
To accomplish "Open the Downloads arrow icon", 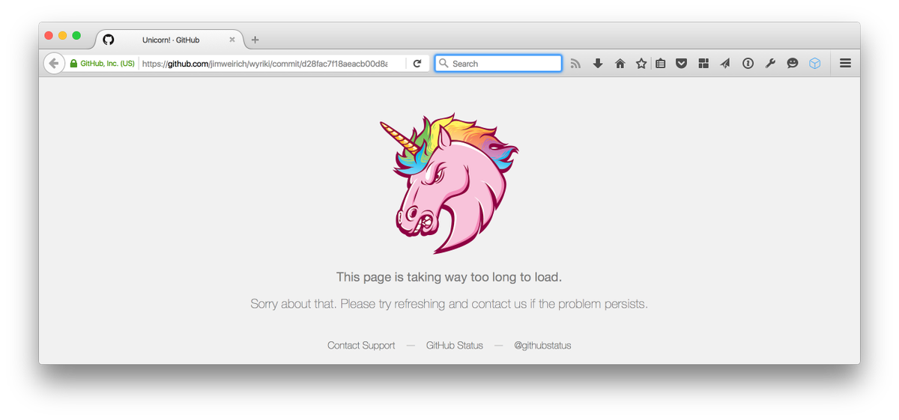I will click(598, 64).
